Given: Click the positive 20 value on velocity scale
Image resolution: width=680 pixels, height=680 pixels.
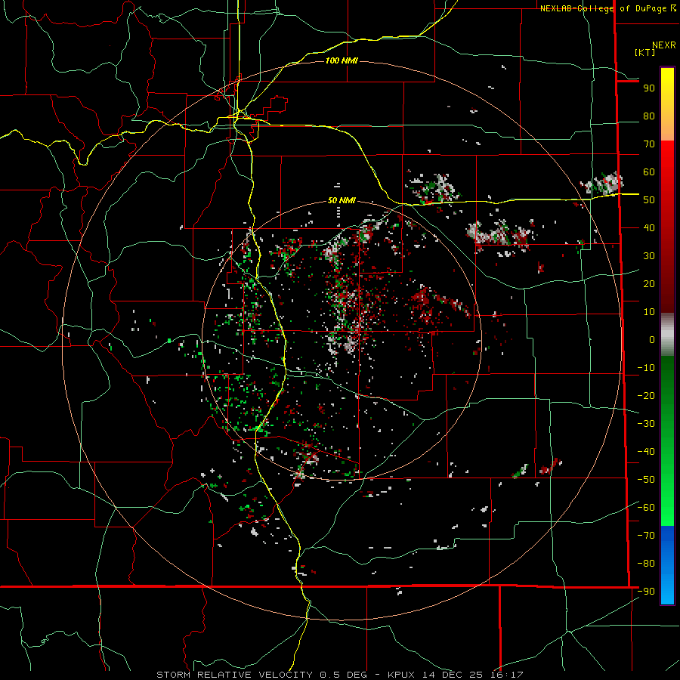Looking at the screenshot, I should [x=649, y=284].
